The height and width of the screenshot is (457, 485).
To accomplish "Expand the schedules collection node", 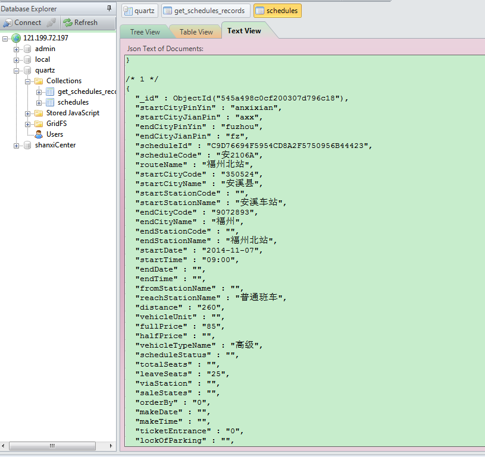I will click(x=39, y=103).
